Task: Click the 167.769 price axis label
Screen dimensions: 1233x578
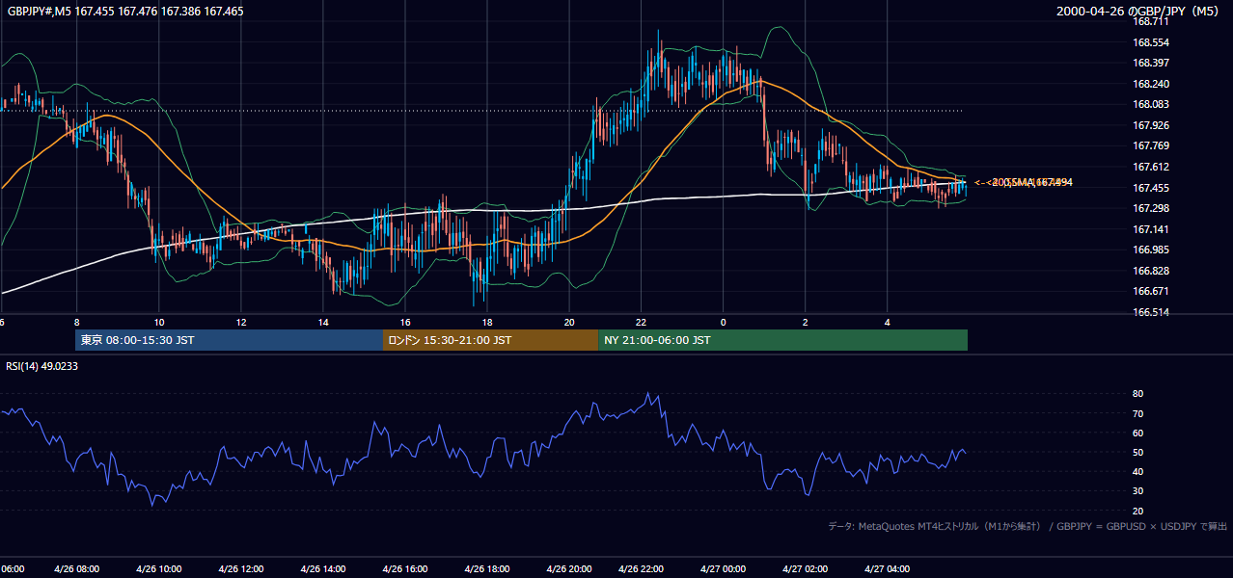Action: pyautogui.click(x=1150, y=145)
